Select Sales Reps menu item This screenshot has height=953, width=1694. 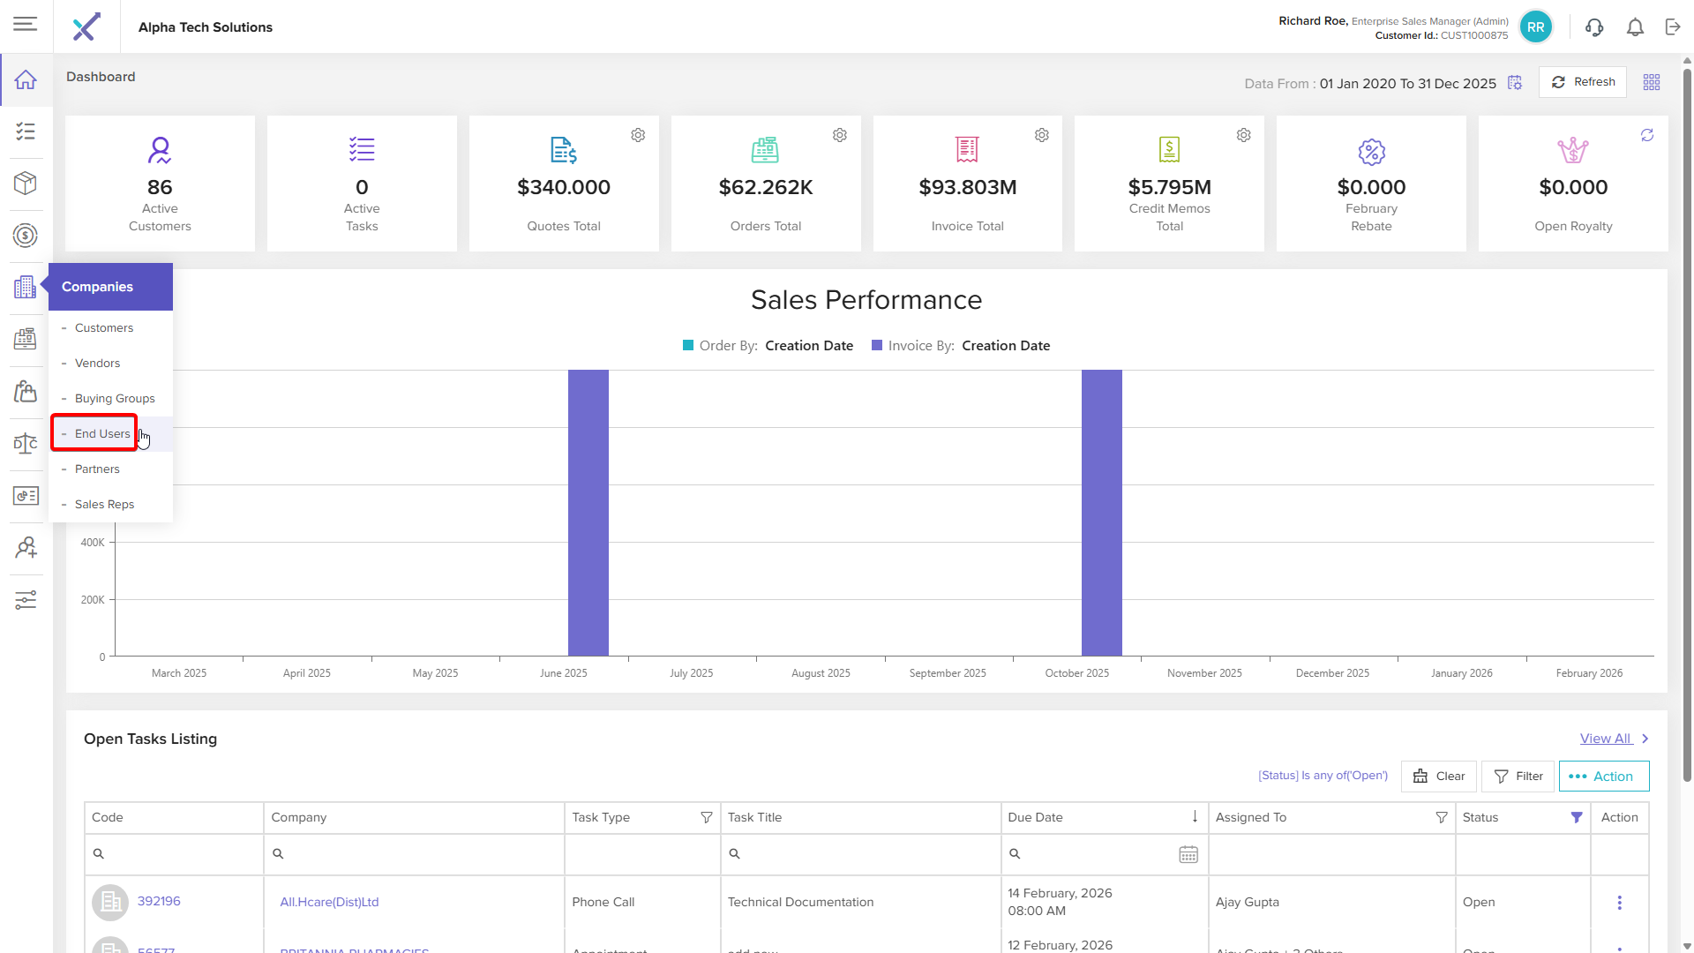click(x=104, y=505)
